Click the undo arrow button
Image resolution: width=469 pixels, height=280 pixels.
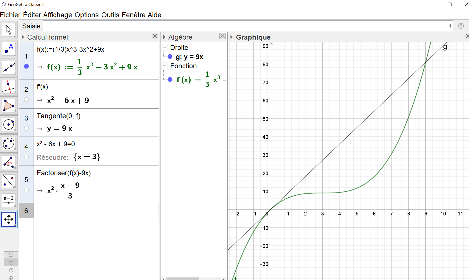(x=11, y=255)
